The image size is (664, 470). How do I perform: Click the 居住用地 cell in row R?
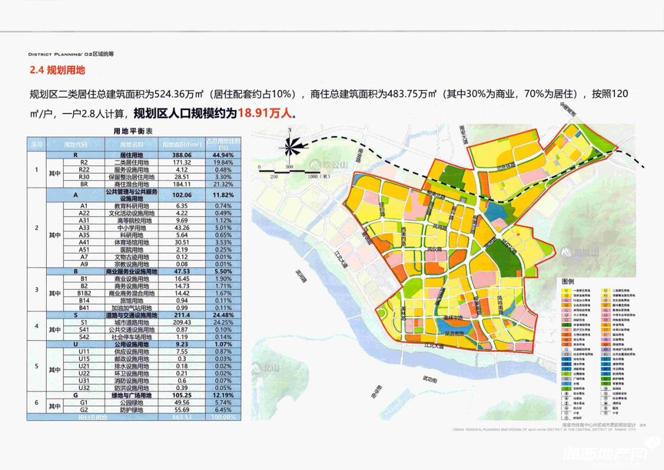(x=132, y=155)
